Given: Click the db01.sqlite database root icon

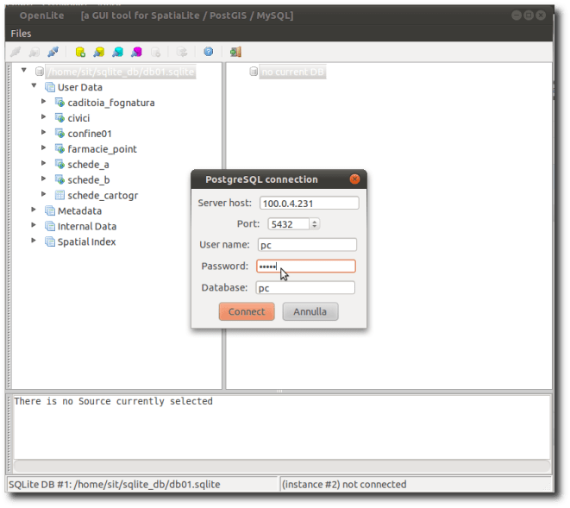Looking at the screenshot, I should [40, 72].
